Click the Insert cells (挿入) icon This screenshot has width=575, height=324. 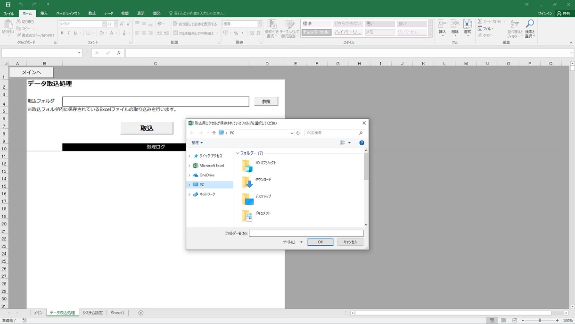(442, 24)
